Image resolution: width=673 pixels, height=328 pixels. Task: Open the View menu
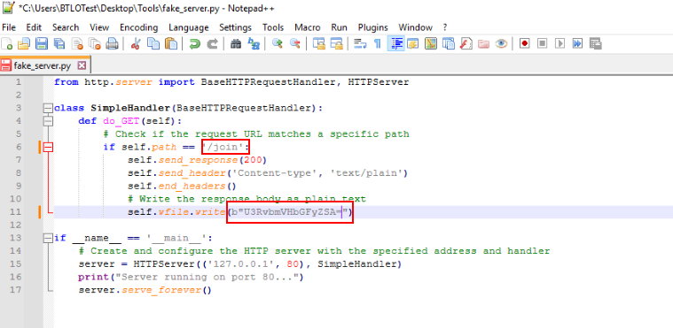click(x=99, y=27)
